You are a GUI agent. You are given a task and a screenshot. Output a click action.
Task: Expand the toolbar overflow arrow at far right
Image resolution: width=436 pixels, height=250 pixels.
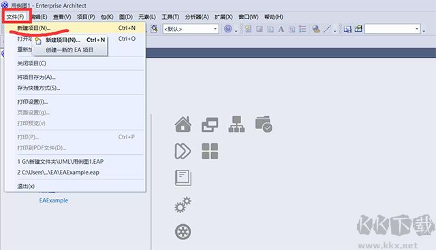(x=424, y=31)
